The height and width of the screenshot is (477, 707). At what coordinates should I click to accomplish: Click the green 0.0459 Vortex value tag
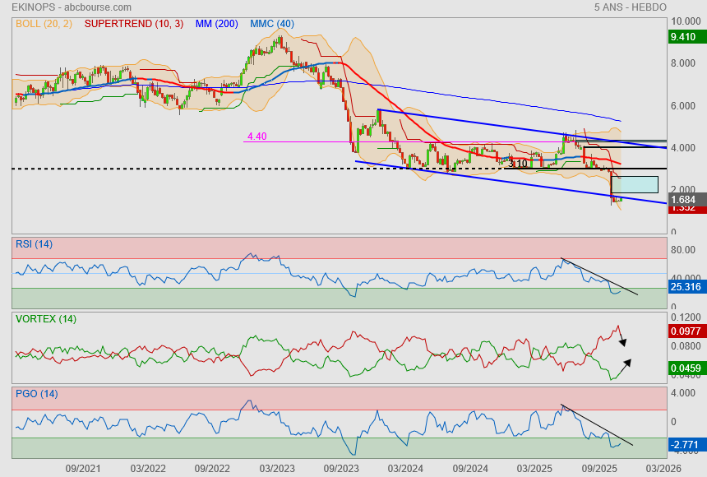(683, 367)
